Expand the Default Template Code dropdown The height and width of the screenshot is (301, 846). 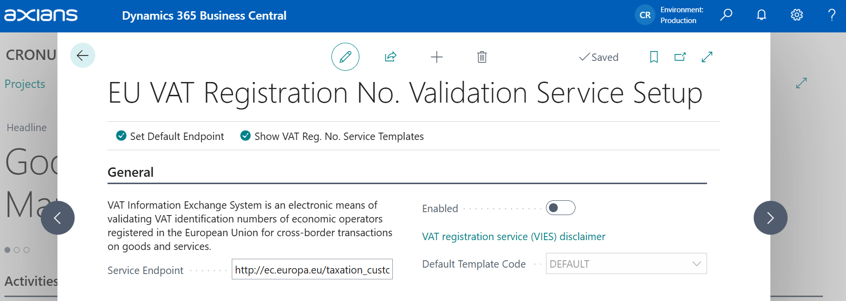pyautogui.click(x=696, y=264)
